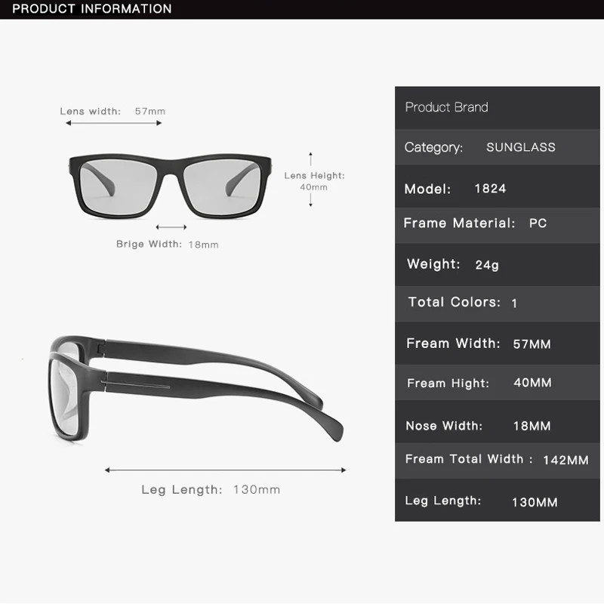Click the Leg Length 130mm caption
This screenshot has height=604, width=604.
point(211,489)
